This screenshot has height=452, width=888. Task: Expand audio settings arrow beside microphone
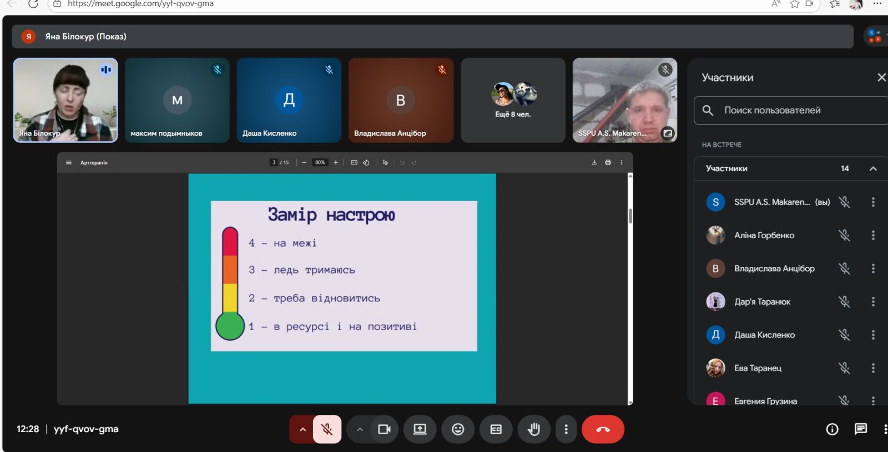[302, 429]
